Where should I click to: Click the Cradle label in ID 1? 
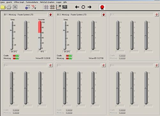click(x=6, y=55)
